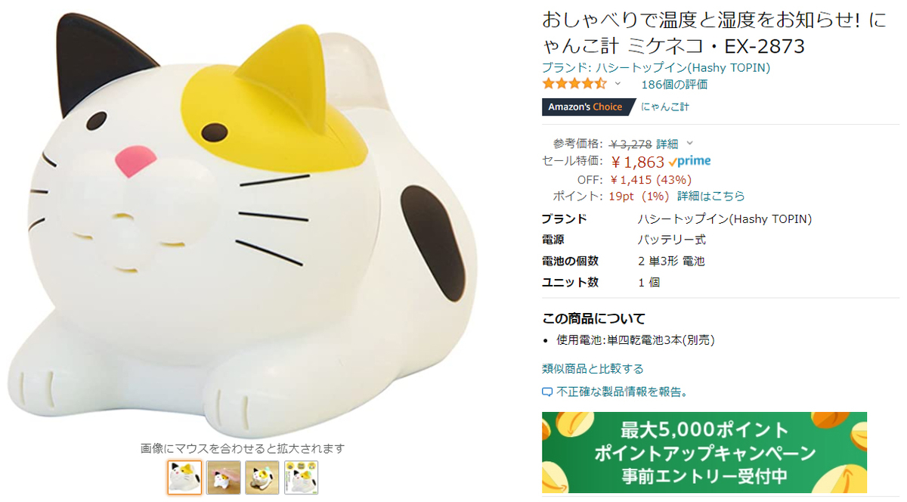Image resolution: width=907 pixels, height=502 pixels.
Task: Expand the star rating dropdown chevron
Action: tap(618, 84)
